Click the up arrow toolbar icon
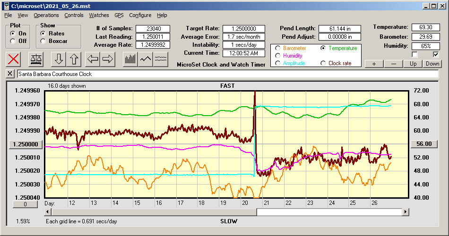 [x=74, y=59]
